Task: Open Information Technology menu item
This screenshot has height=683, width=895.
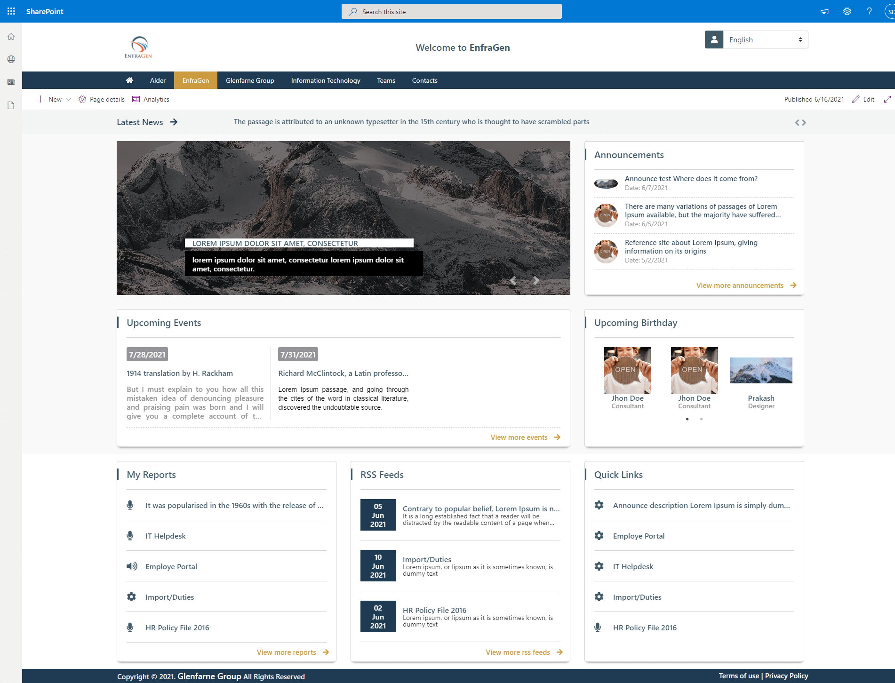Action: (x=326, y=80)
